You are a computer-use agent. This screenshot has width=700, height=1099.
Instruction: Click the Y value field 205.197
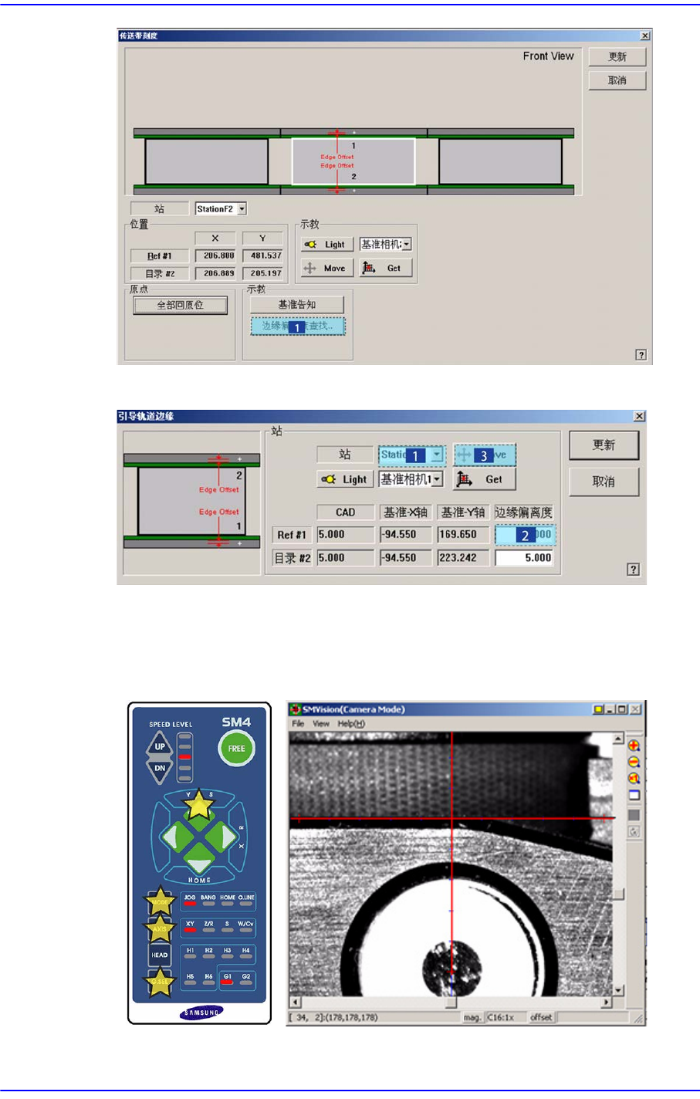pos(262,273)
